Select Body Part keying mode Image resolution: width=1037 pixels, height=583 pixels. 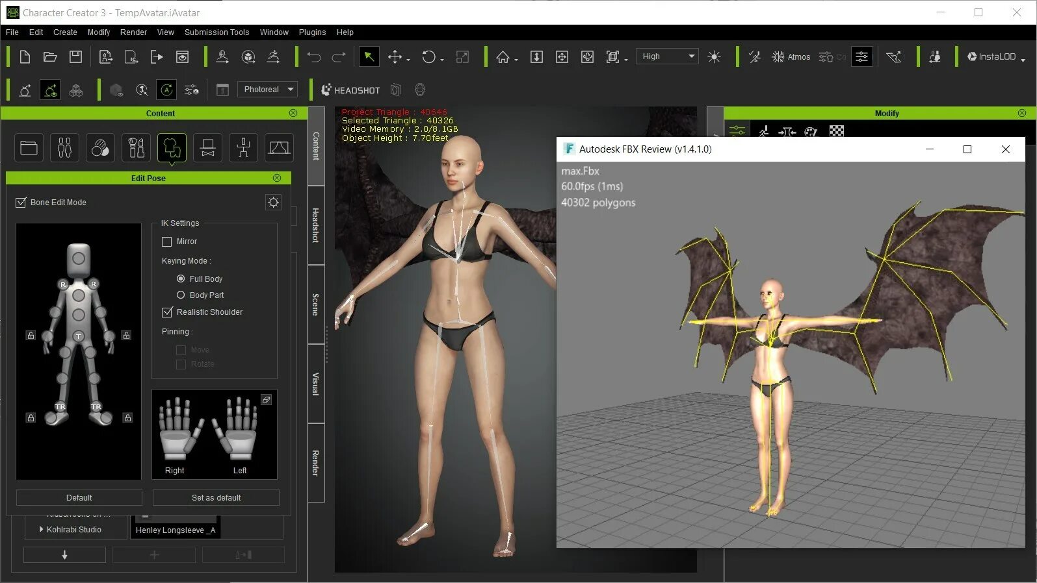pyautogui.click(x=181, y=295)
